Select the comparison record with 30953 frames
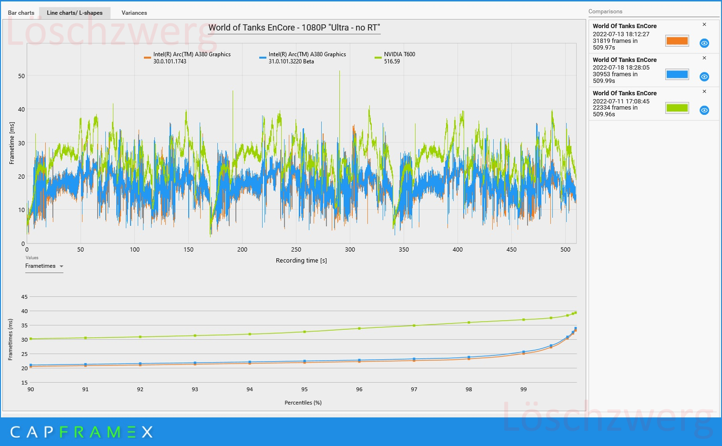Image resolution: width=722 pixels, height=446 pixels. [x=653, y=70]
